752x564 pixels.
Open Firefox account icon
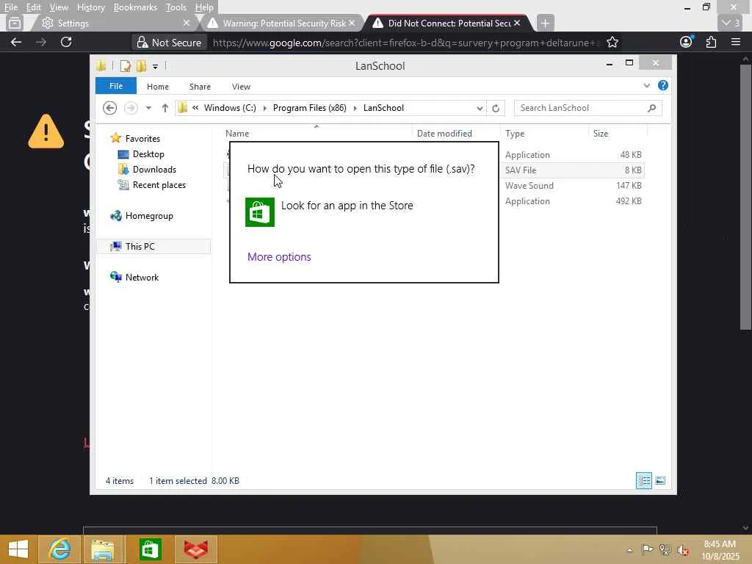tap(687, 42)
